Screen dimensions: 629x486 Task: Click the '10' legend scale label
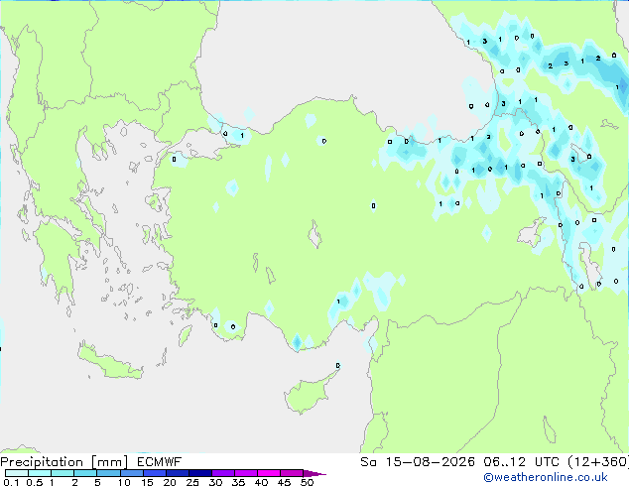click(124, 482)
